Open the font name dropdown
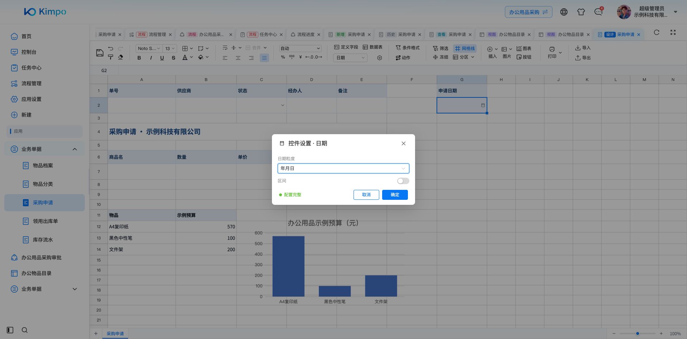 (149, 49)
